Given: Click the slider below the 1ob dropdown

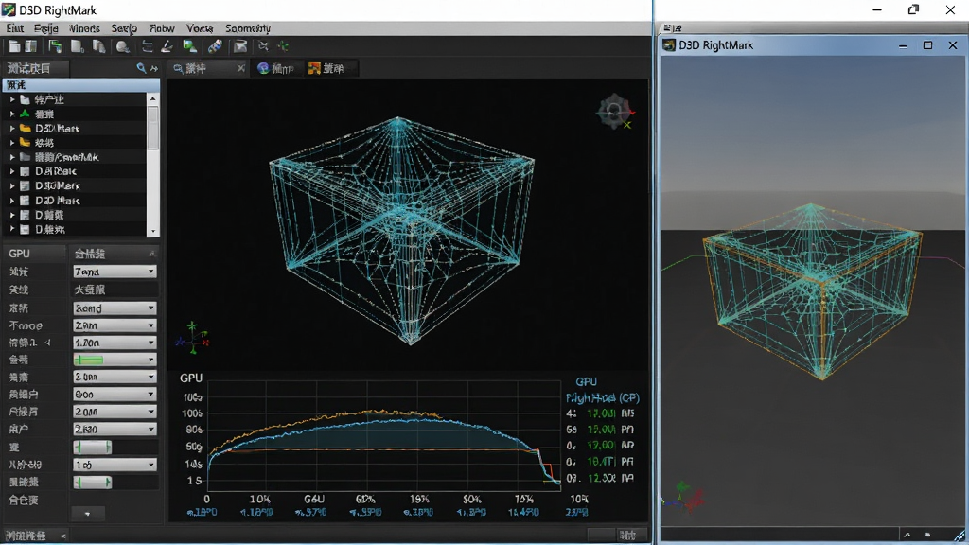Looking at the screenshot, I should coord(93,482).
